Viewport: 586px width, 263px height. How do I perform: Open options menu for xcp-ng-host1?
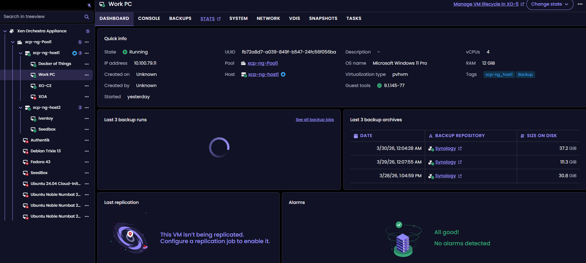pos(87,53)
